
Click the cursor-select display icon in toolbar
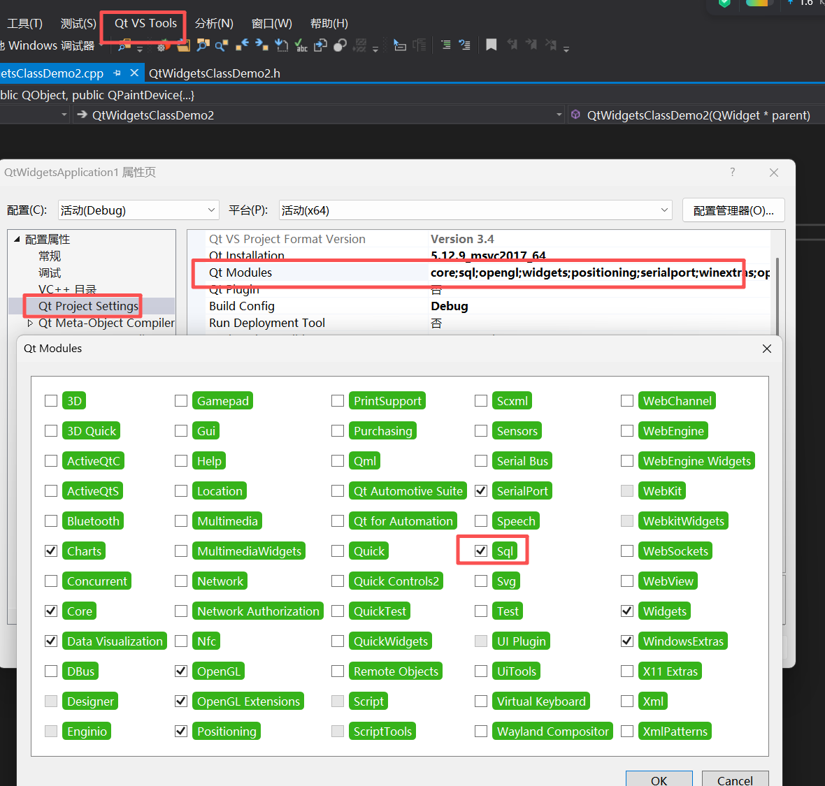point(400,45)
